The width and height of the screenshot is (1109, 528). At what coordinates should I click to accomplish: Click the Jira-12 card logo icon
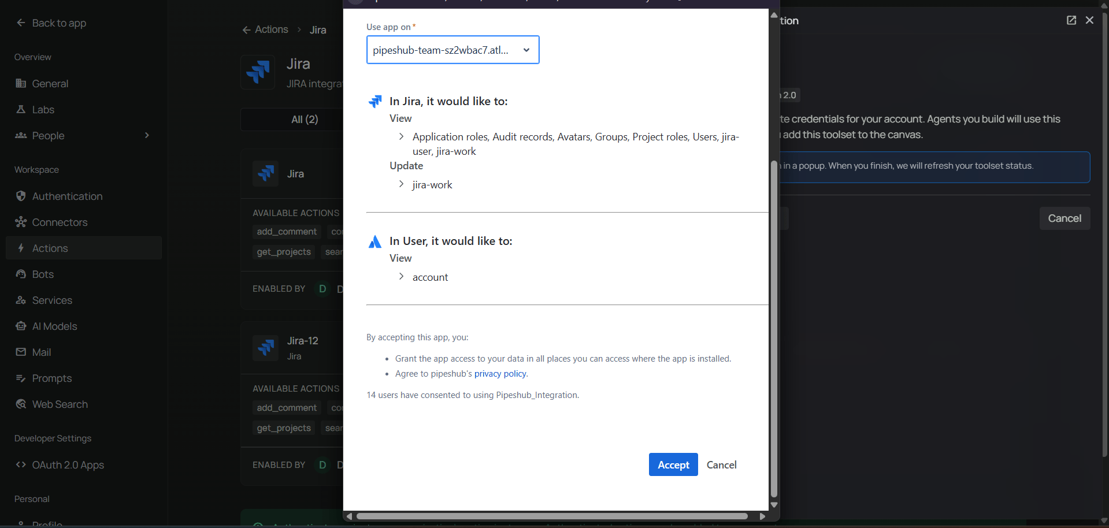tap(266, 348)
